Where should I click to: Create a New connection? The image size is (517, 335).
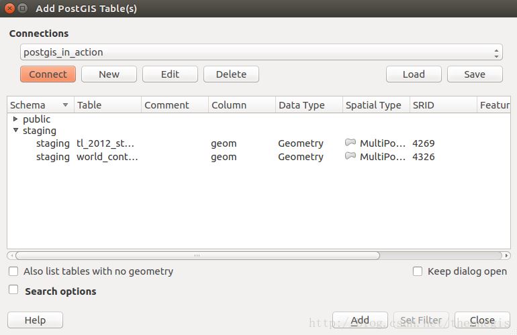pyautogui.click(x=109, y=74)
